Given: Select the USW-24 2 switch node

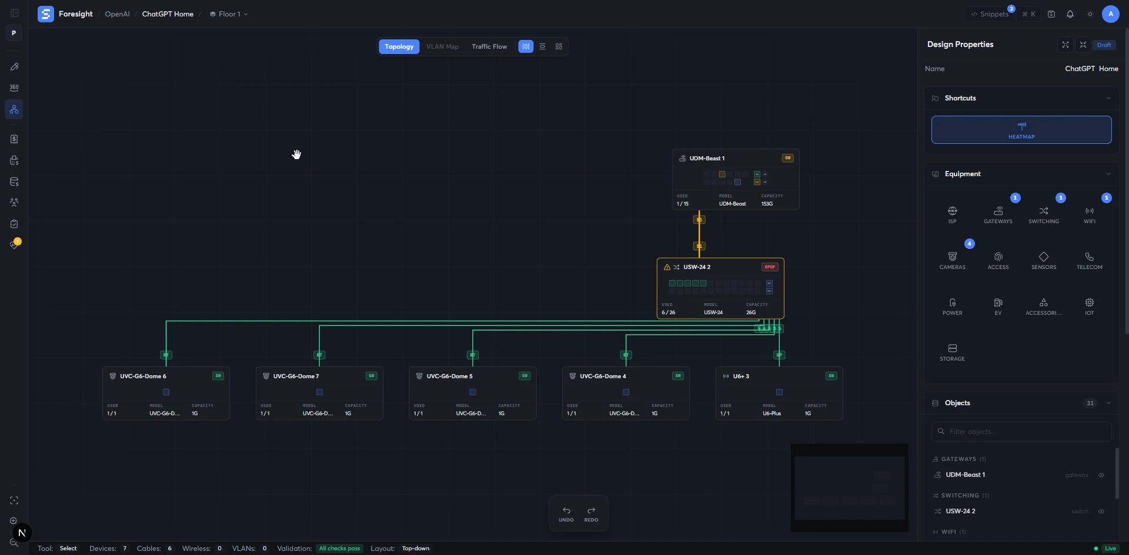Looking at the screenshot, I should [x=720, y=288].
